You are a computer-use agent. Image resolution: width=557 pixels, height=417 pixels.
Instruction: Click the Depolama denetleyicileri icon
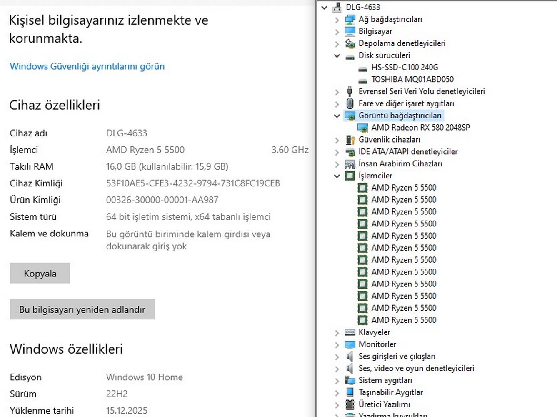point(350,43)
